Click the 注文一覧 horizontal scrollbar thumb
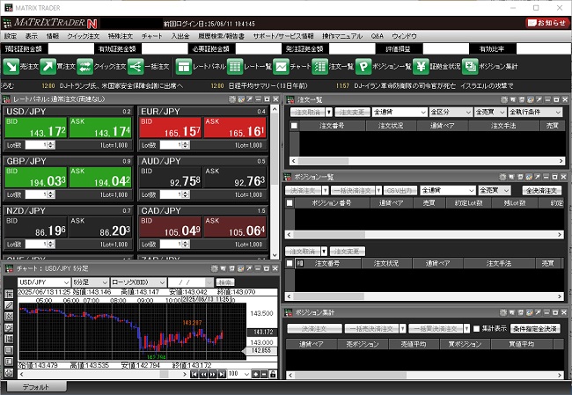This screenshot has width=572, height=395. pyautogui.click(x=323, y=161)
